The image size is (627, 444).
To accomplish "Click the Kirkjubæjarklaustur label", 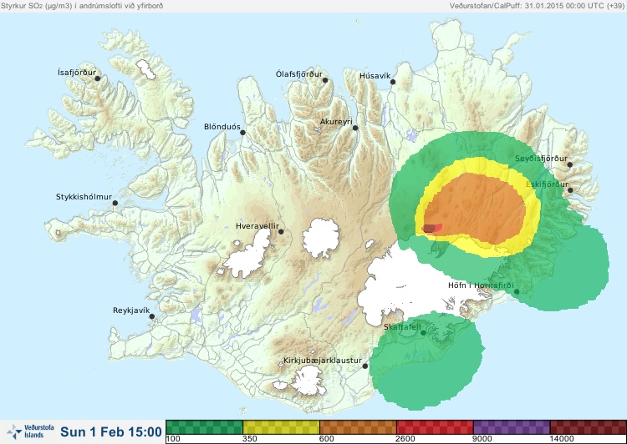I will (323, 361).
